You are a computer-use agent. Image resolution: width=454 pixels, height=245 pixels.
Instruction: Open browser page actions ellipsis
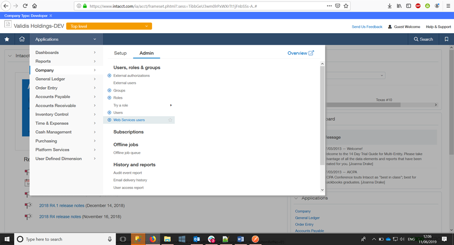click(329, 6)
